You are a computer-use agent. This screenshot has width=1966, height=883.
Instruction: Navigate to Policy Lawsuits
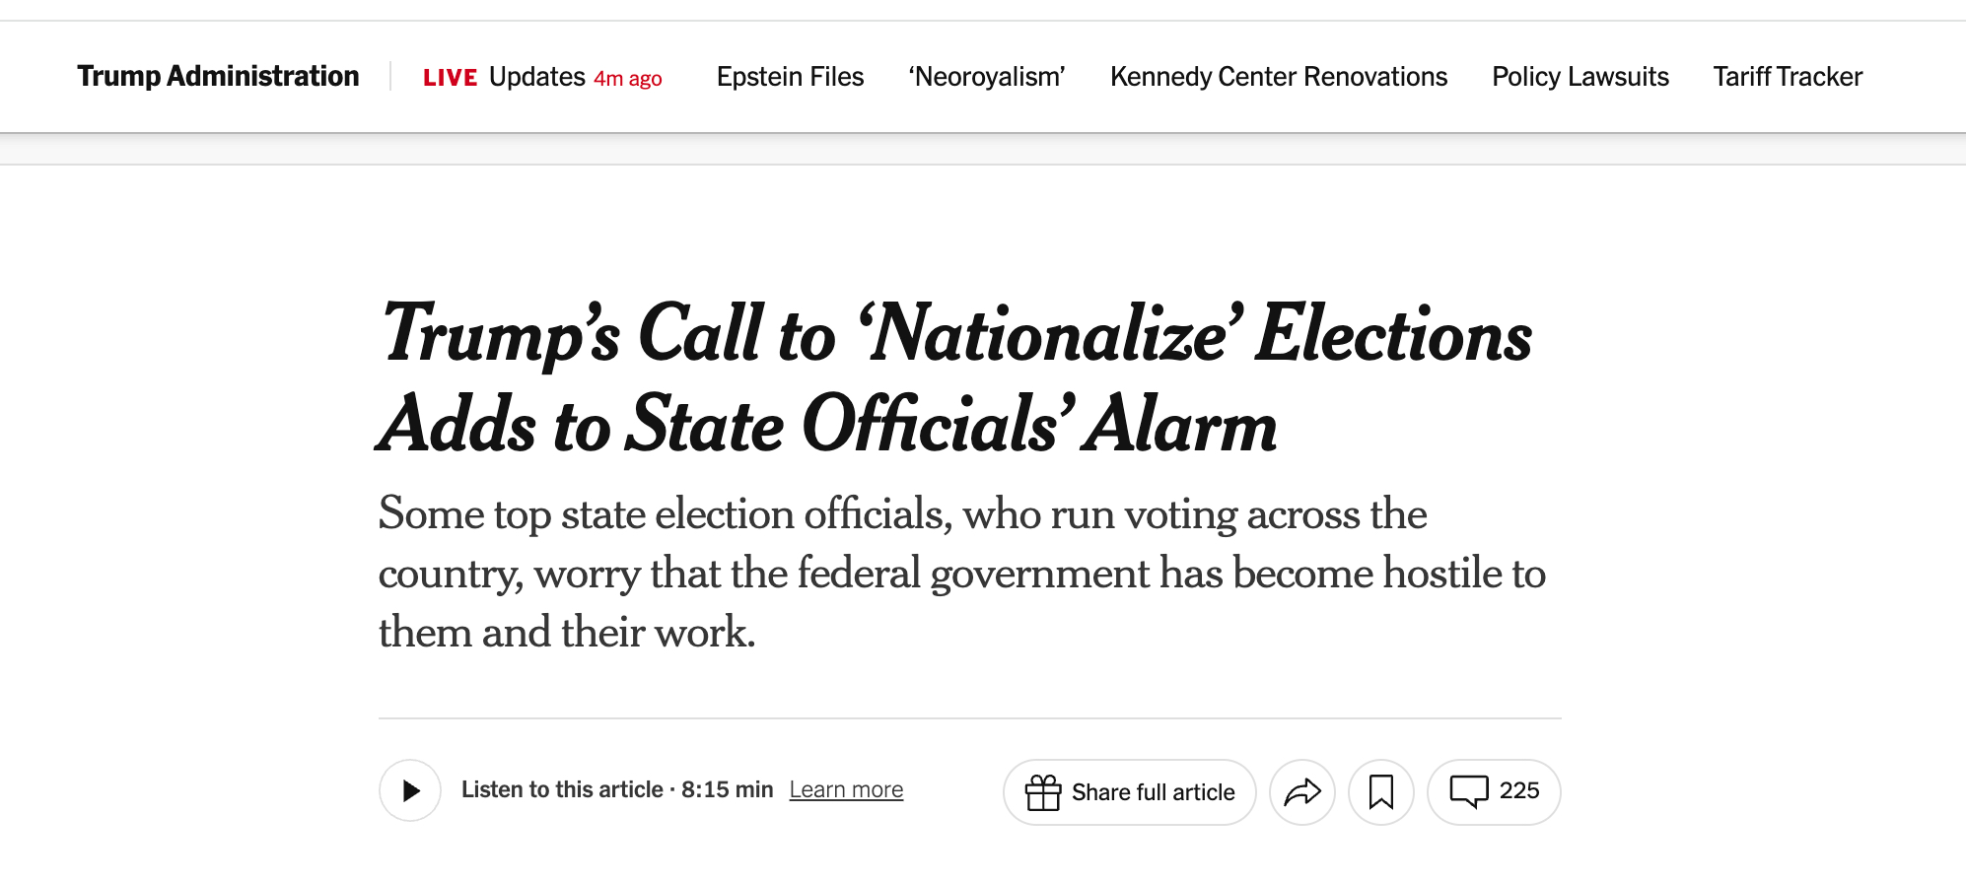point(1580,77)
